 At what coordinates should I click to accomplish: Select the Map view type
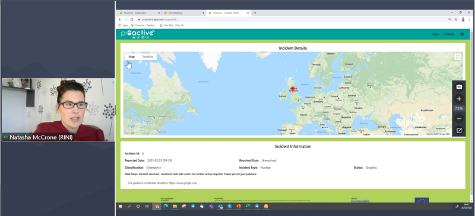[x=131, y=56]
